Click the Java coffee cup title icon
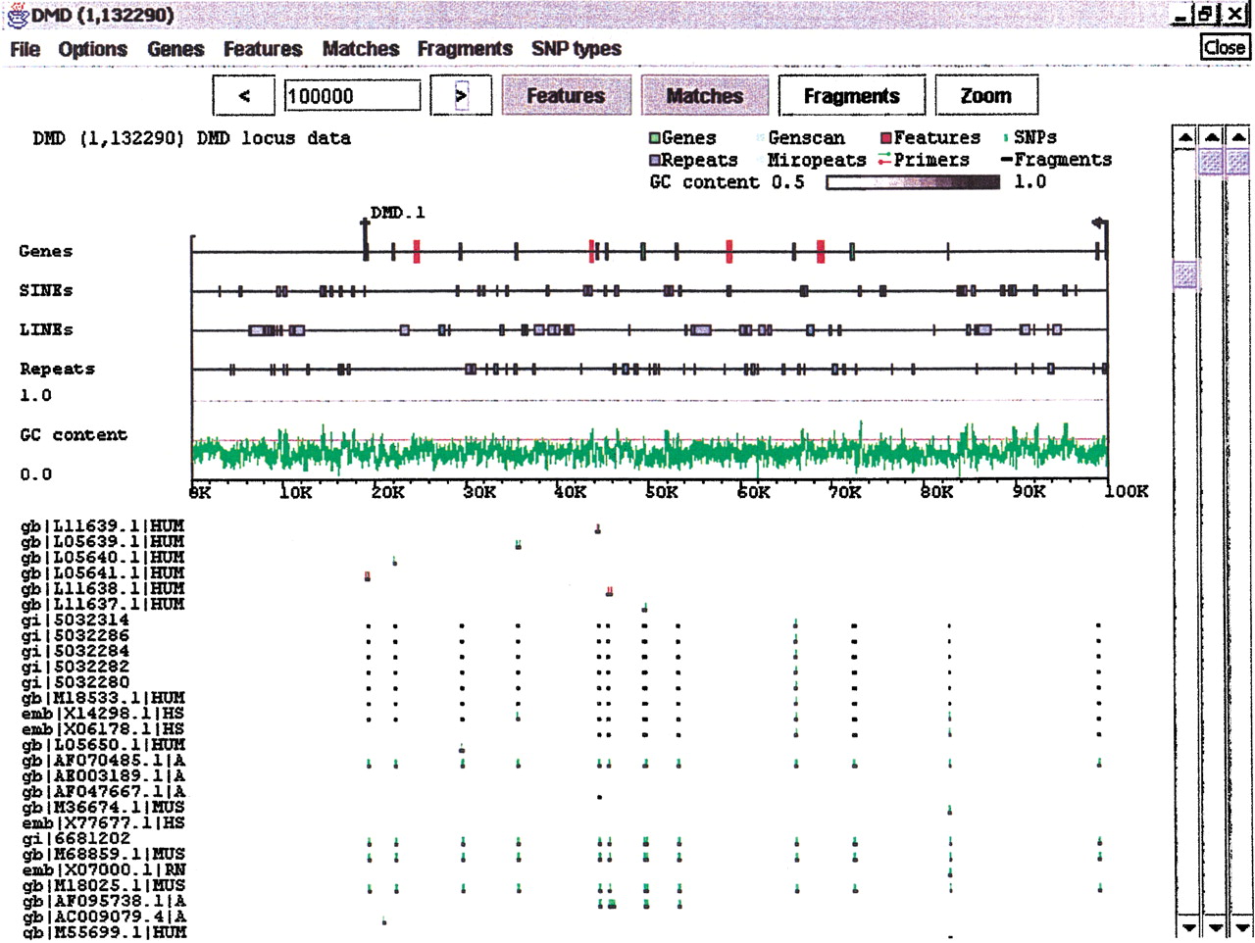Screen dimensions: 1255x943 coord(15,16)
